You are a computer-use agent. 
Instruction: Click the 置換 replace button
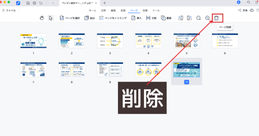tap(166, 18)
